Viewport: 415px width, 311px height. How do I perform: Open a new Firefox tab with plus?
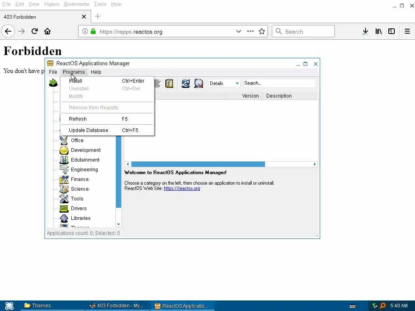click(98, 16)
